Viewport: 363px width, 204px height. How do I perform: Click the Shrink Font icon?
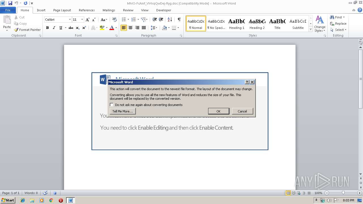(94, 20)
